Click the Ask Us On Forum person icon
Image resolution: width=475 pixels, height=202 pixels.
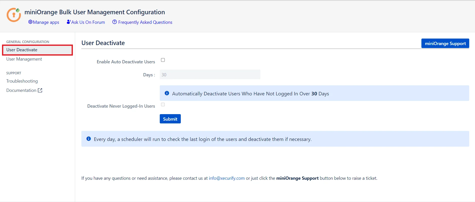(x=69, y=22)
